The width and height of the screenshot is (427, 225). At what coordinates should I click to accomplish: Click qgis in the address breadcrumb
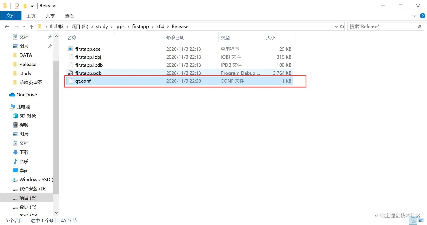pyautogui.click(x=120, y=26)
